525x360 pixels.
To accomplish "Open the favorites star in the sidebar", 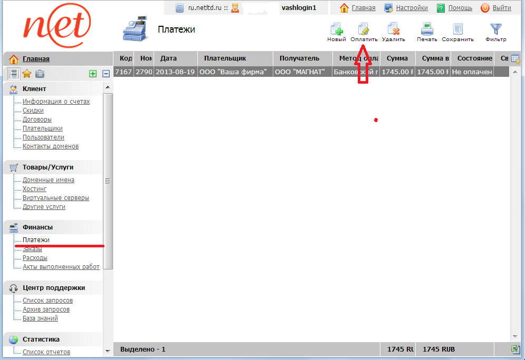I will 27,74.
